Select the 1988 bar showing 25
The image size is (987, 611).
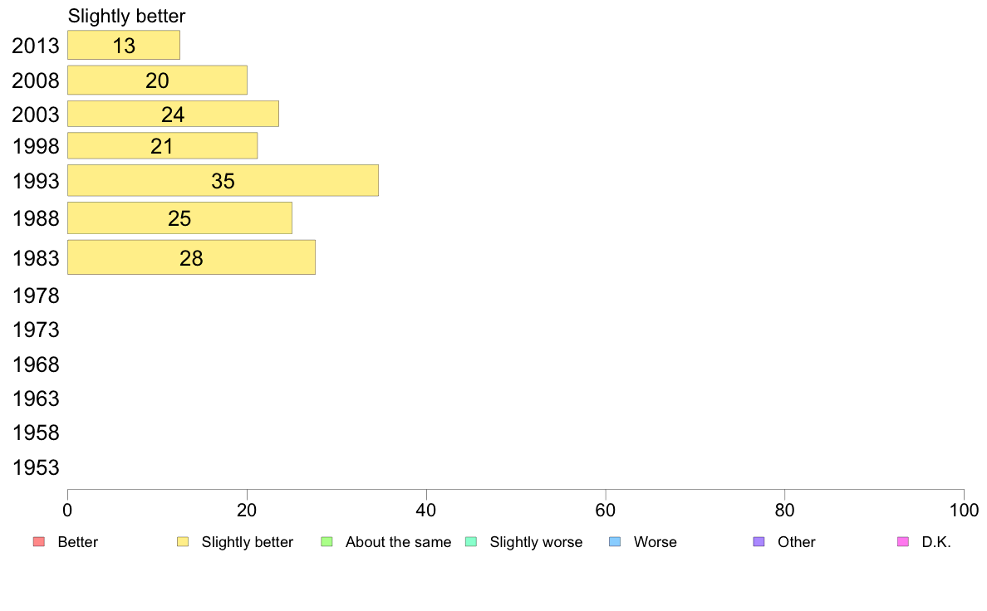point(180,218)
